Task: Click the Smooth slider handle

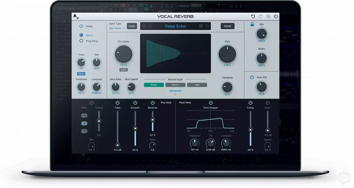Action: coord(135,128)
